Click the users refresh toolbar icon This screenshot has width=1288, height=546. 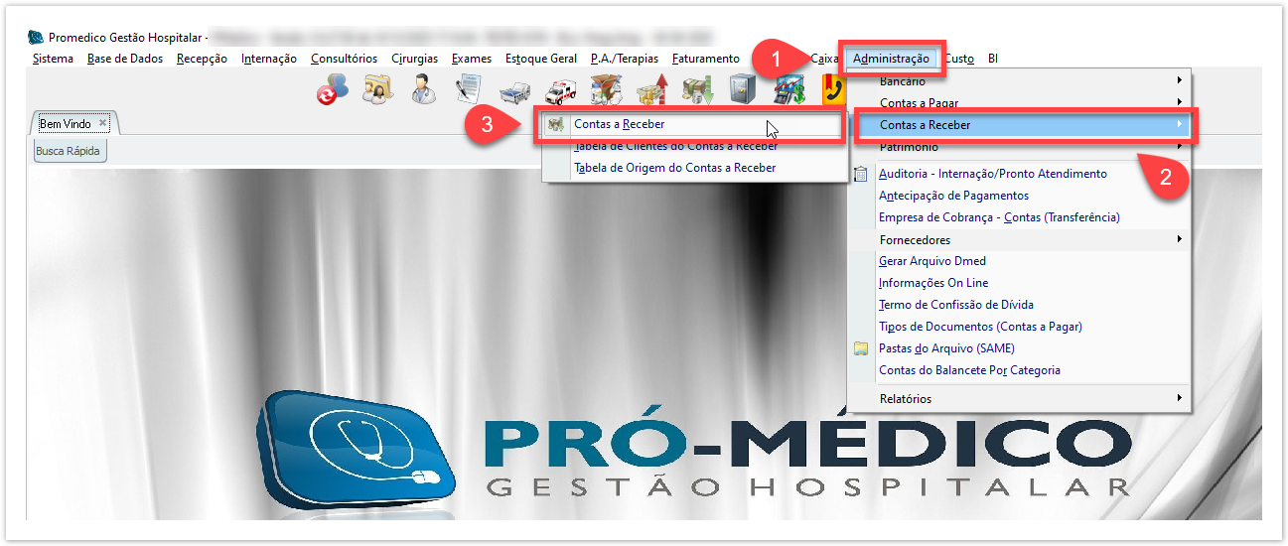click(332, 90)
